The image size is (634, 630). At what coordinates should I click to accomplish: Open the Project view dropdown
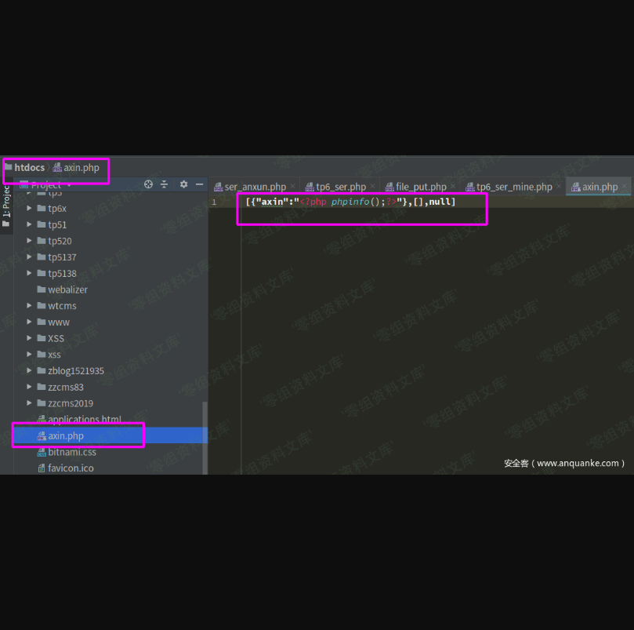pos(69,185)
